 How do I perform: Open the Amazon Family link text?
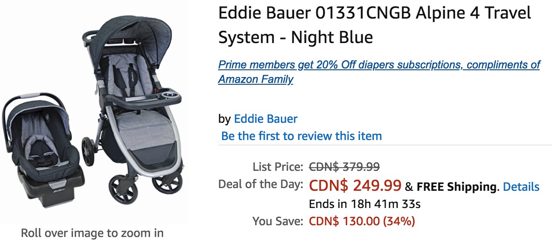(256, 79)
